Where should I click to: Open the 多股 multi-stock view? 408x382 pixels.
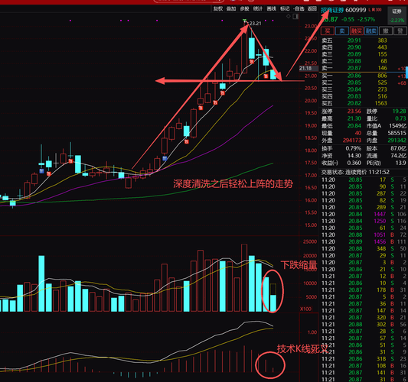point(245,9)
